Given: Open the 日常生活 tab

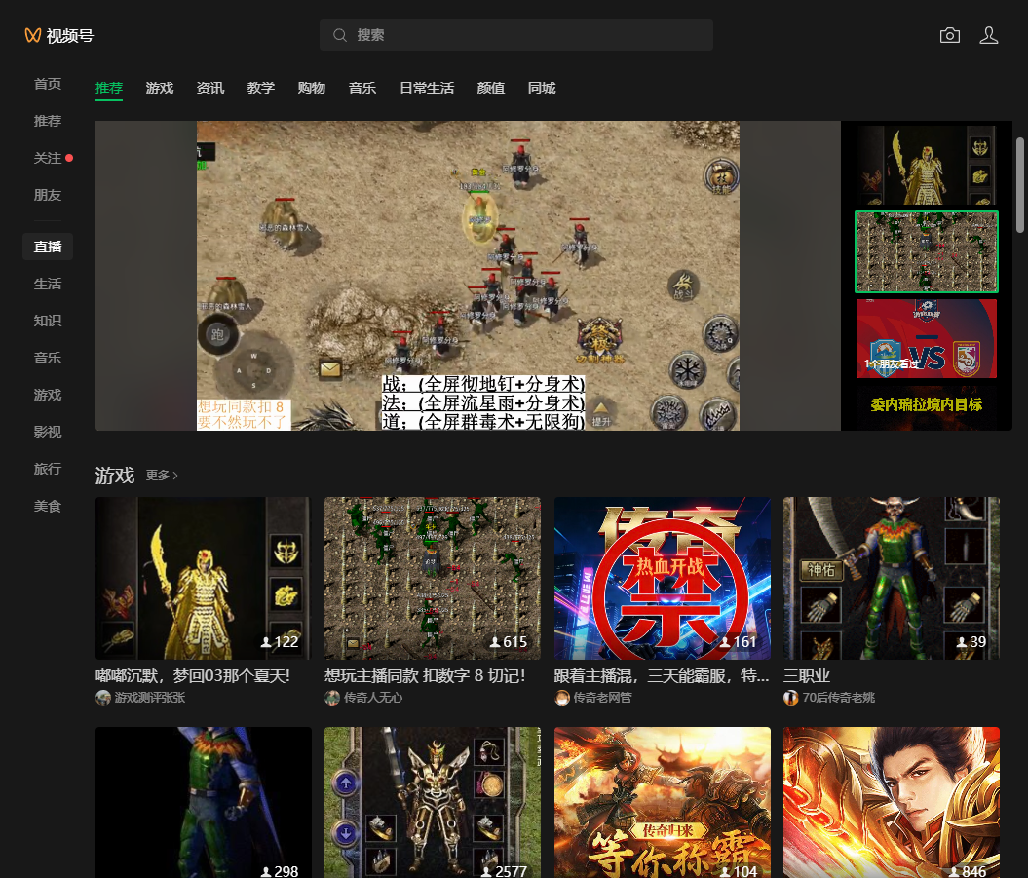Looking at the screenshot, I should point(427,88).
